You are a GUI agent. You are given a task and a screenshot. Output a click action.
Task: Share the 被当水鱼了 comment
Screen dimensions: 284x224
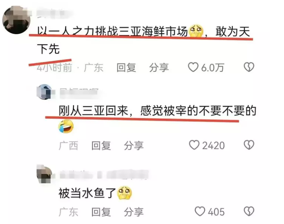coord(134,212)
